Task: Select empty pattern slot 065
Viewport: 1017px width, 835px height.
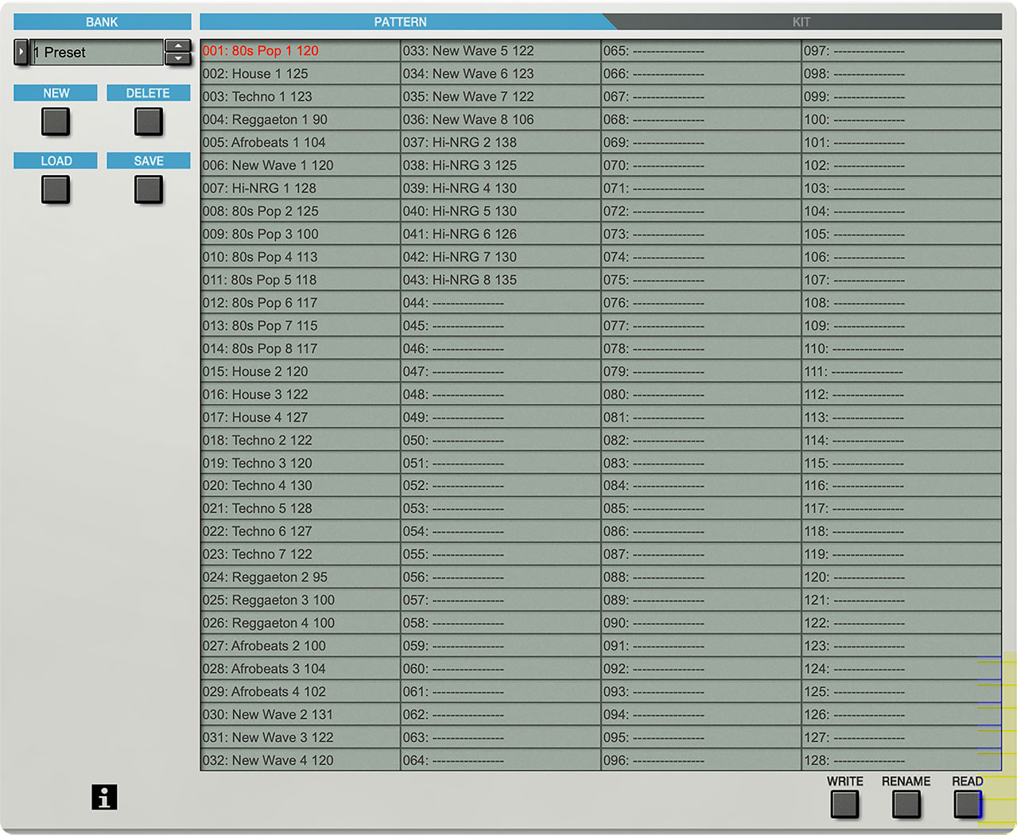Action: [x=701, y=51]
